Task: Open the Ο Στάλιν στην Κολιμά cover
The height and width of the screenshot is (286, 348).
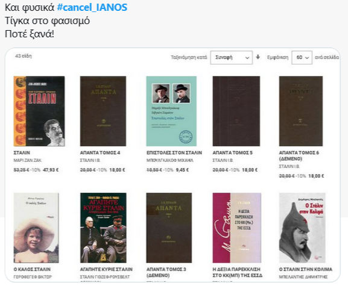Action: pos(302,228)
